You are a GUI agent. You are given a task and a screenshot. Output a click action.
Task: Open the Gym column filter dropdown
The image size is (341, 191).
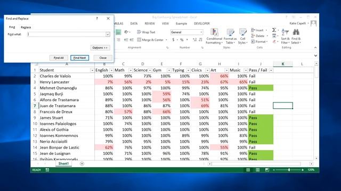pos(169,71)
